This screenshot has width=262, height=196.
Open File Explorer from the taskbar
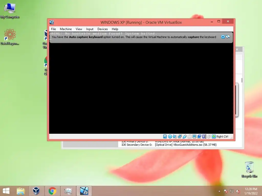[21, 191]
